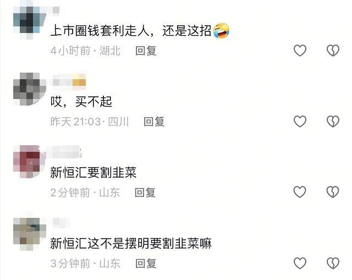Open username with yellow badge
This screenshot has height=280, width=352.
[69, 80]
